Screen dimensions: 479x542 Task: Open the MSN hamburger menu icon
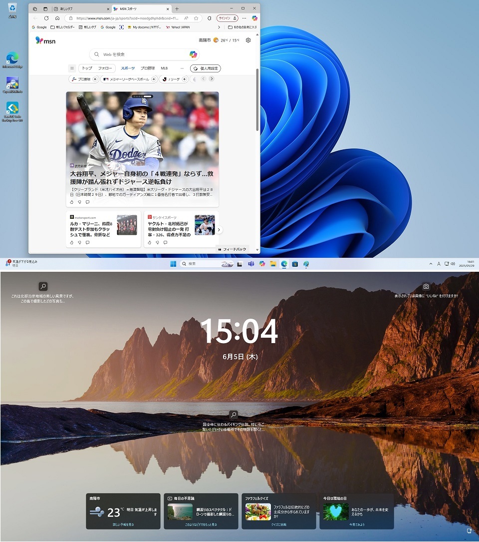(x=72, y=68)
